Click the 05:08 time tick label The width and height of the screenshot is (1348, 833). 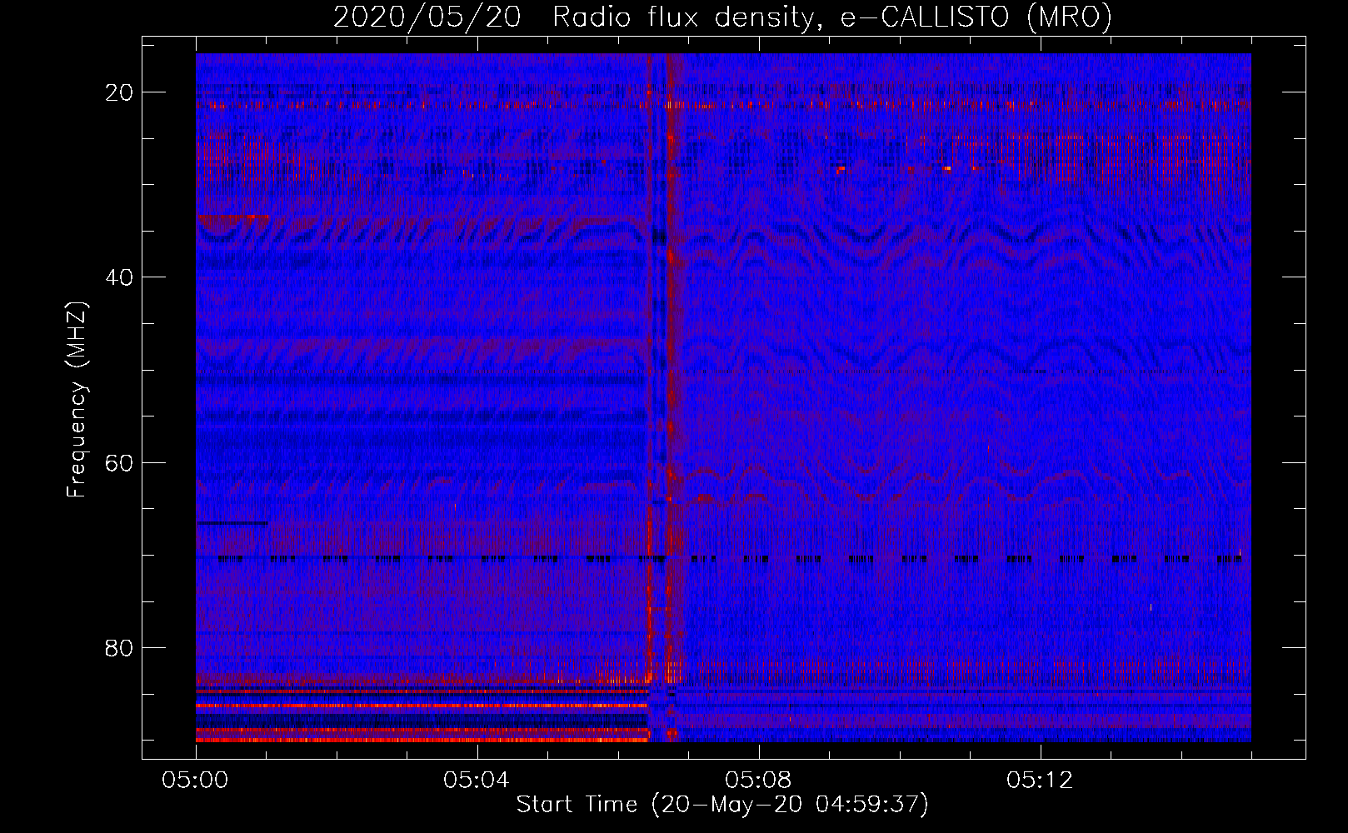[x=758, y=781]
